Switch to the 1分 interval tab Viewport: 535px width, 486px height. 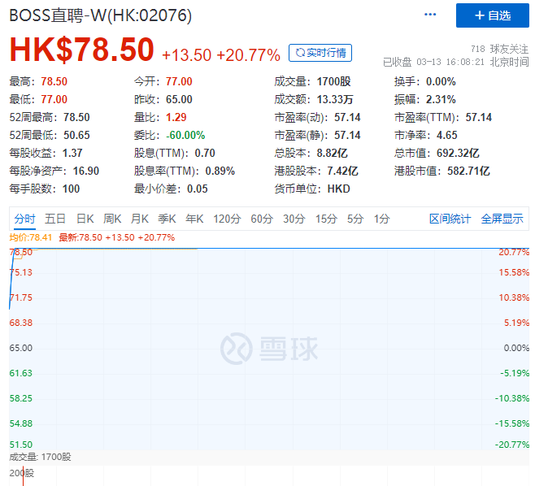coord(381,219)
